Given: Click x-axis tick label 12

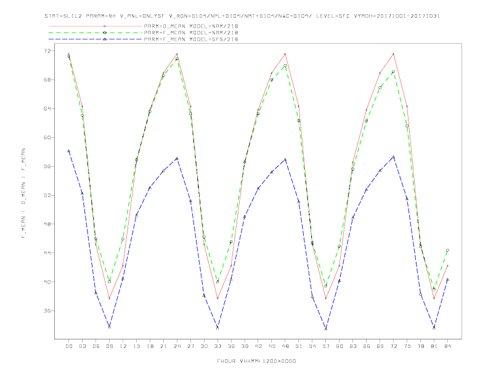Looking at the screenshot, I should (x=123, y=346).
